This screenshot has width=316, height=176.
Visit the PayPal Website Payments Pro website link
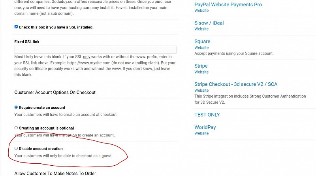(201, 11)
